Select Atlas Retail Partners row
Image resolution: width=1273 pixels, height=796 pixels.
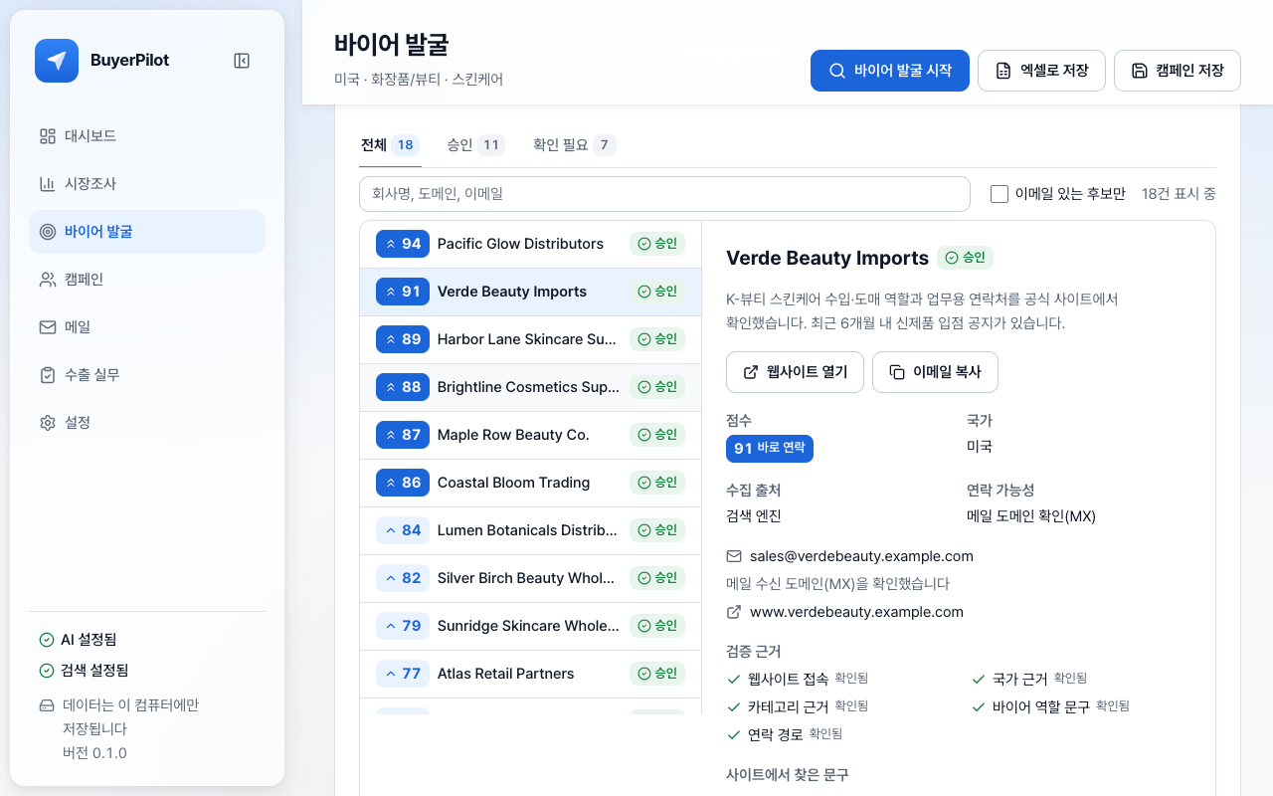coord(531,674)
